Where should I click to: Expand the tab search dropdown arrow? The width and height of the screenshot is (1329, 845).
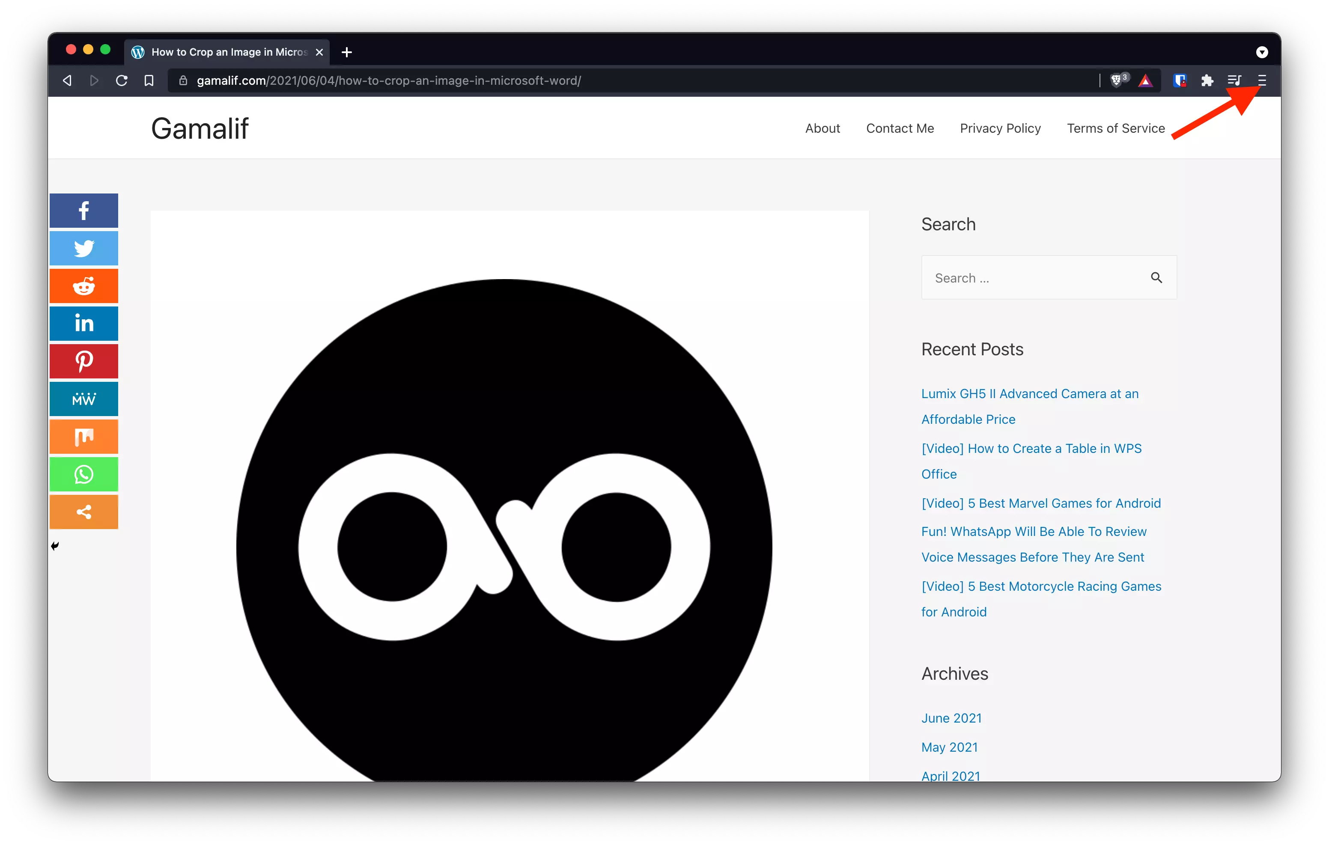[1262, 52]
